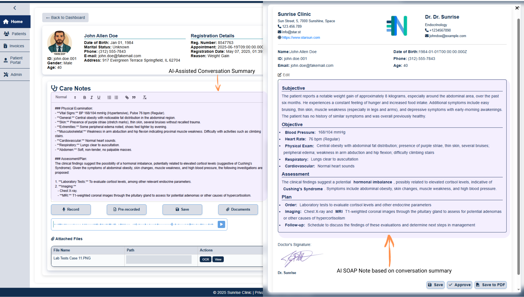This screenshot has height=297, width=524.
Task: Open the Normal text style dropdown
Action: (66, 97)
